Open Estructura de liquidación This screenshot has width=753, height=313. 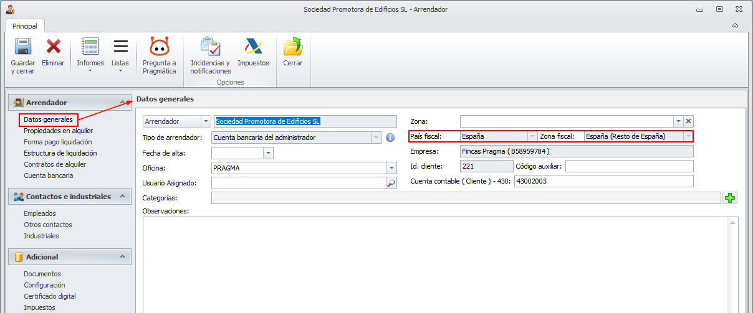click(60, 153)
